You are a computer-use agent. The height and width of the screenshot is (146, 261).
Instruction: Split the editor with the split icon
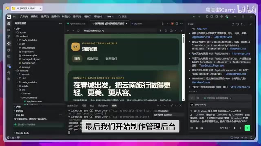pyautogui.click(x=177, y=24)
